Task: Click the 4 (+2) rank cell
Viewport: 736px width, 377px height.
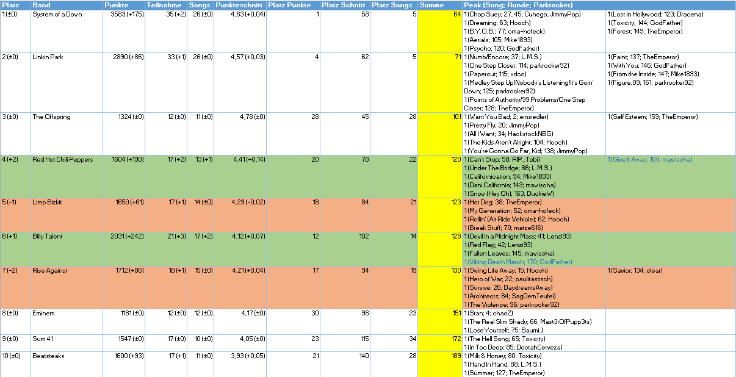Action: [x=15, y=176]
